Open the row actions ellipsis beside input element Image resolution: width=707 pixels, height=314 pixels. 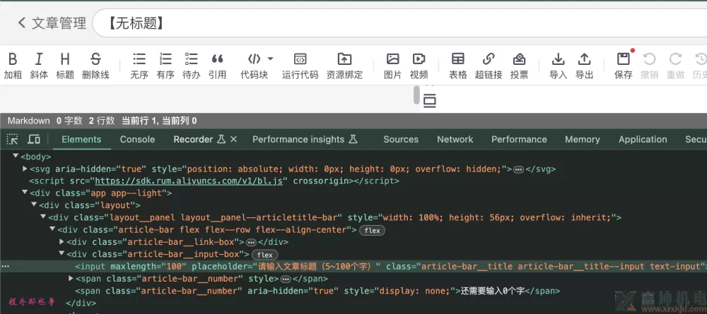[x=5, y=266]
